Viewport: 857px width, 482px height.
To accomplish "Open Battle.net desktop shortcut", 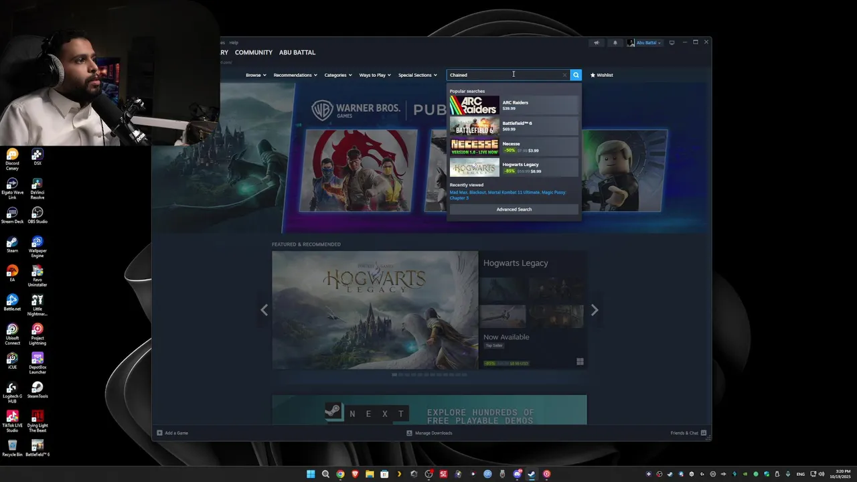I will (x=12, y=303).
